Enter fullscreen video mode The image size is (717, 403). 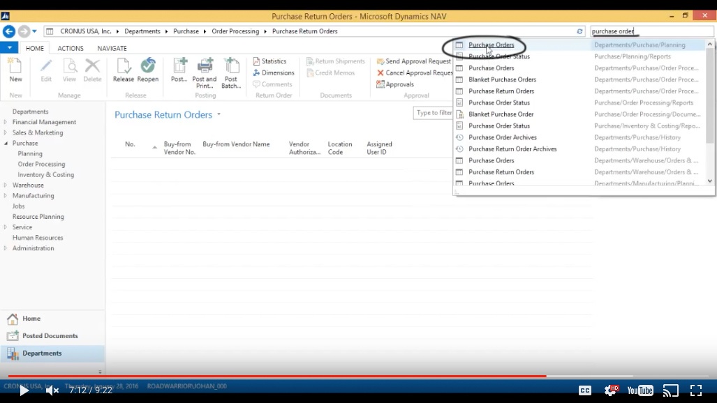click(696, 390)
